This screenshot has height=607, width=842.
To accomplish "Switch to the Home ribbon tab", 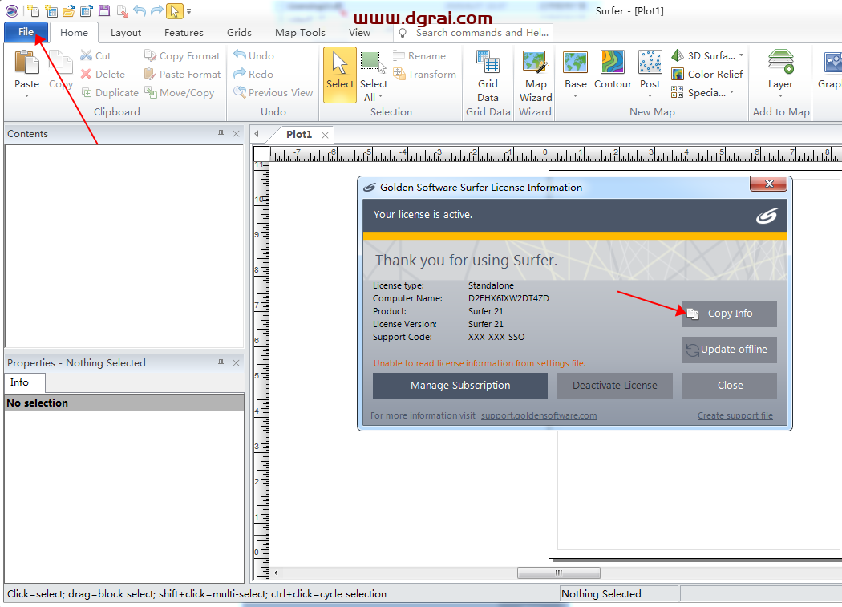I will click(74, 33).
